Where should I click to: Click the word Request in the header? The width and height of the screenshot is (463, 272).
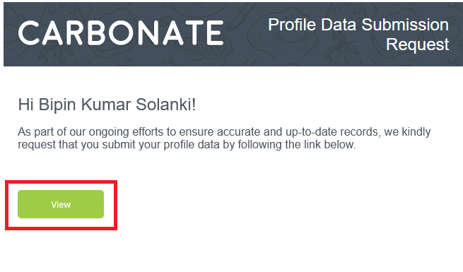pyautogui.click(x=418, y=45)
